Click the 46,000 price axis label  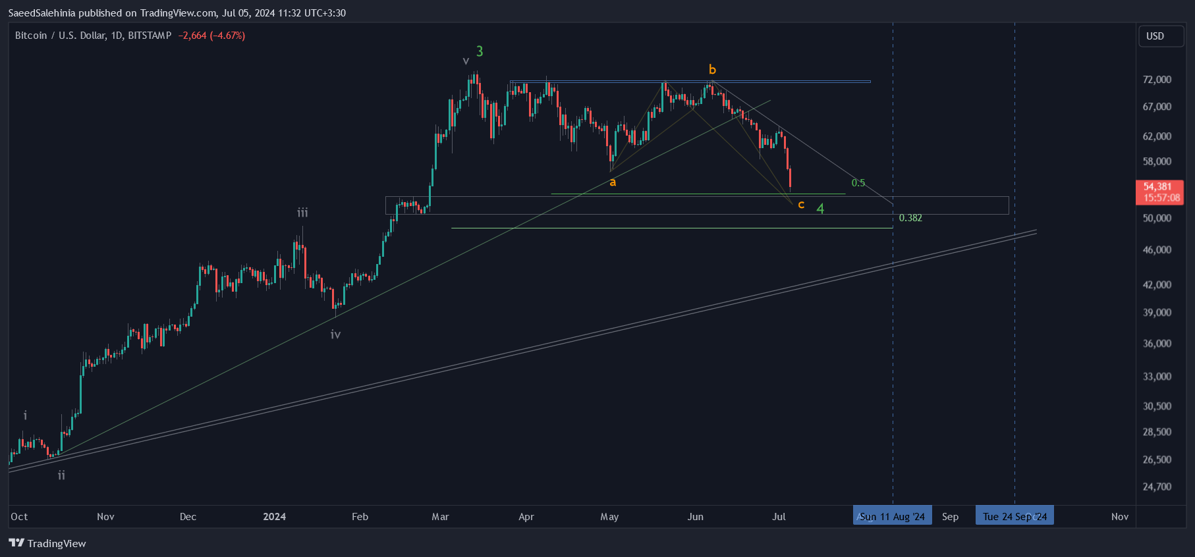(x=1157, y=250)
